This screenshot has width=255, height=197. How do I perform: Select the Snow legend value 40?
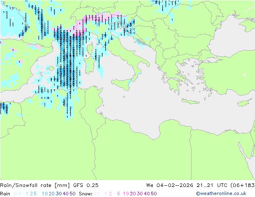147,194
